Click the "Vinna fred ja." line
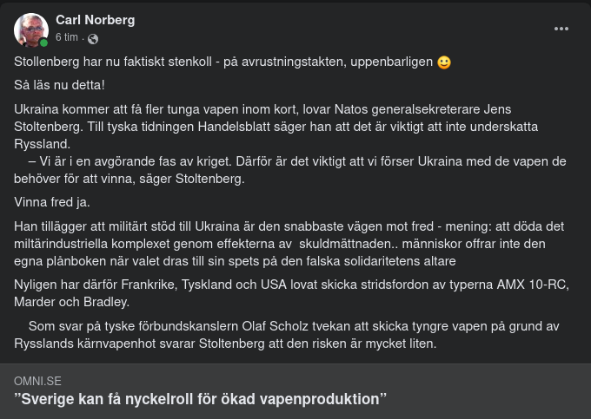This screenshot has width=591, height=419. tap(52, 202)
